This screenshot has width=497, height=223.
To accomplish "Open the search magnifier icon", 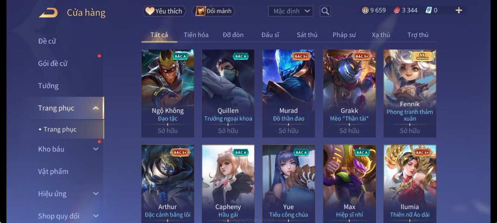I will pos(325,11).
